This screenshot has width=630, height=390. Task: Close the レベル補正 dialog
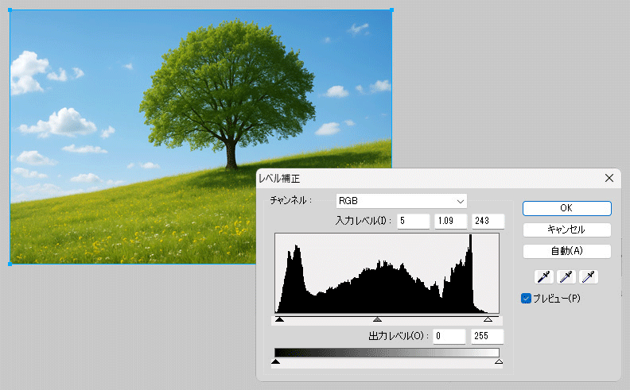(609, 178)
